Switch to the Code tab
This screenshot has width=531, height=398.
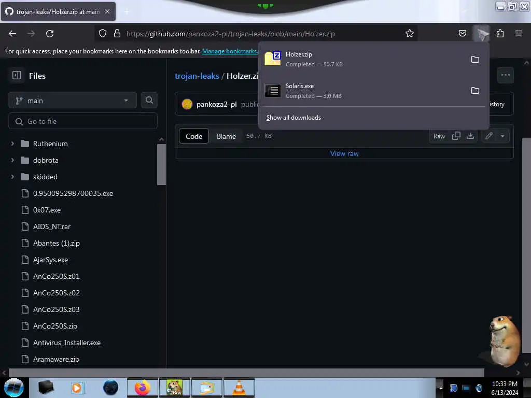194,136
